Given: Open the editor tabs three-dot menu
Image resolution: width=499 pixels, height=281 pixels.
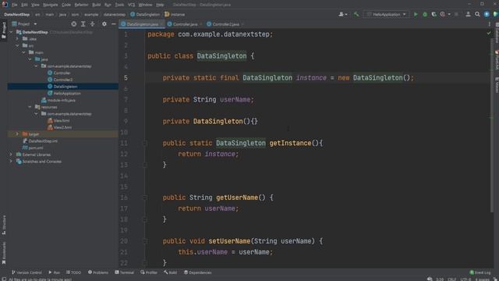Looking at the screenshot, I should click(x=489, y=24).
